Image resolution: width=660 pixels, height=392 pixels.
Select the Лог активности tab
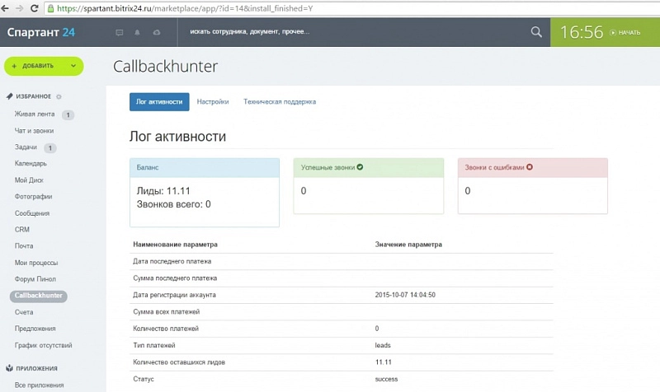tap(159, 102)
